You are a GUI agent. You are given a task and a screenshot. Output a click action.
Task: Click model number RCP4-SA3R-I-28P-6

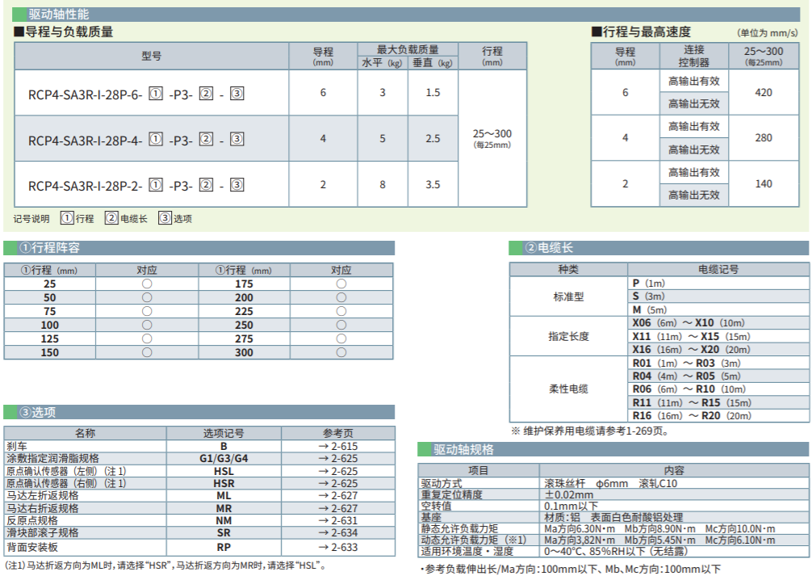coord(136,94)
